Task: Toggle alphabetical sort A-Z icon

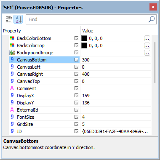Action: (18, 19)
